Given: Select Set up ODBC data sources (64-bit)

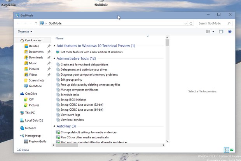Looking at the screenshot, I should click(x=82, y=110).
